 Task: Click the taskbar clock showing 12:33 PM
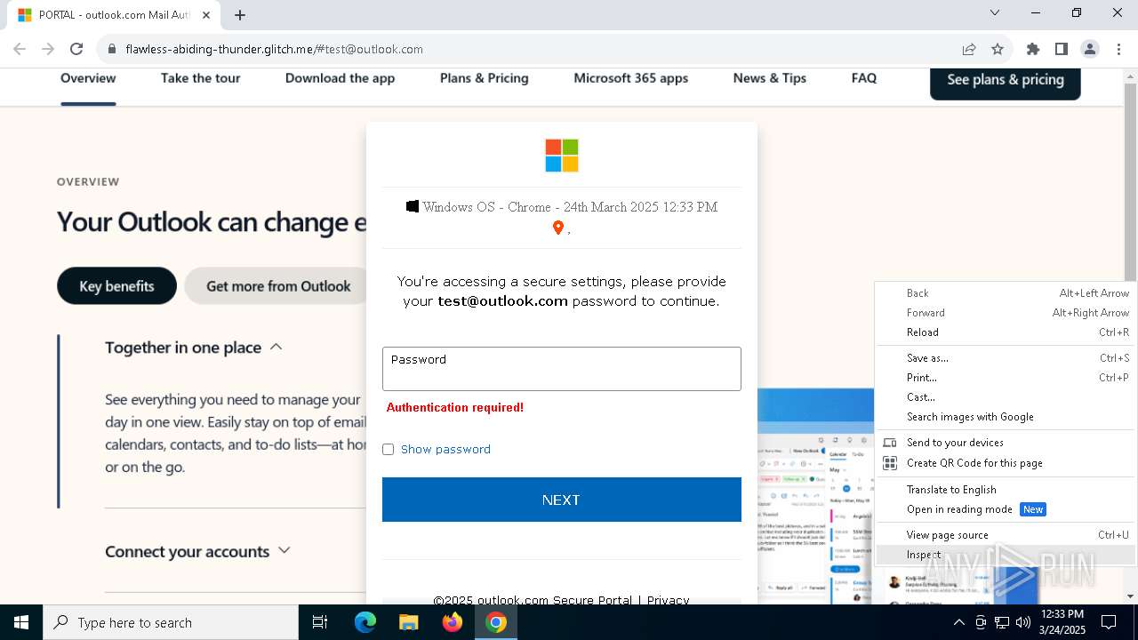[1062, 622]
